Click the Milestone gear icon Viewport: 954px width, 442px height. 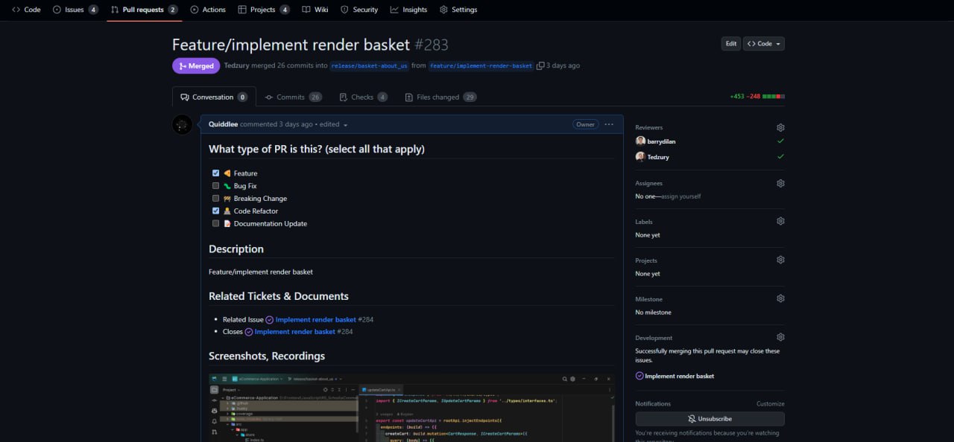[x=780, y=299]
